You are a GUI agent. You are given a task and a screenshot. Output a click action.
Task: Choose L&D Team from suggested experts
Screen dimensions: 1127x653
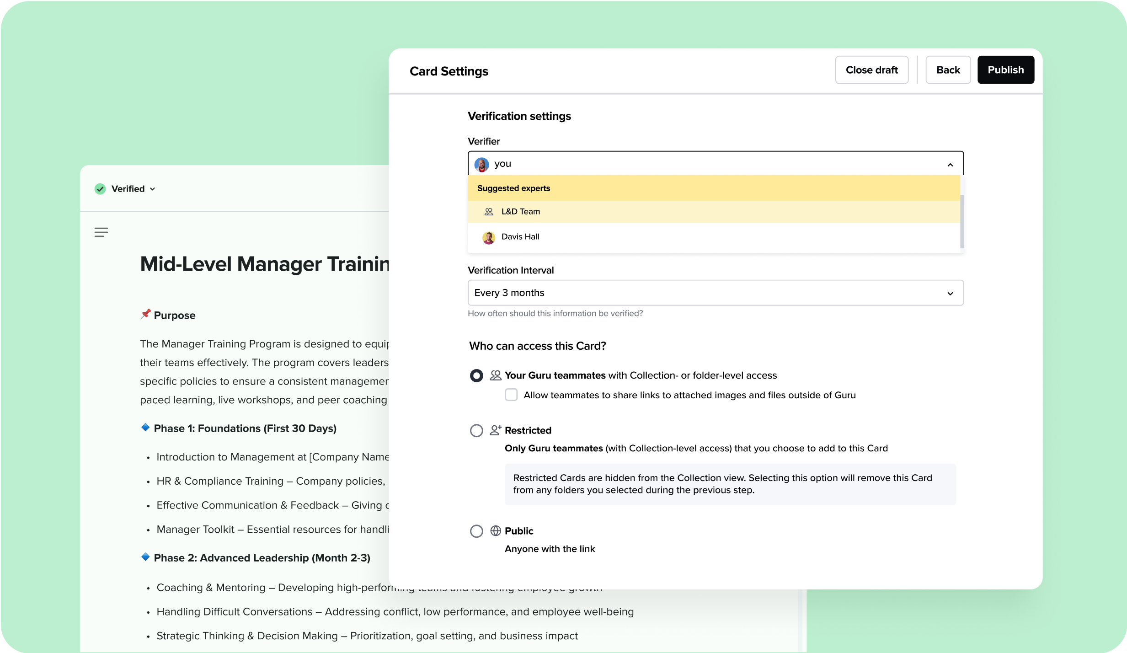point(521,212)
